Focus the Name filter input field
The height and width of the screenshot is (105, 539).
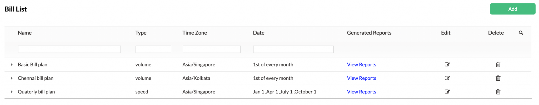click(x=69, y=49)
